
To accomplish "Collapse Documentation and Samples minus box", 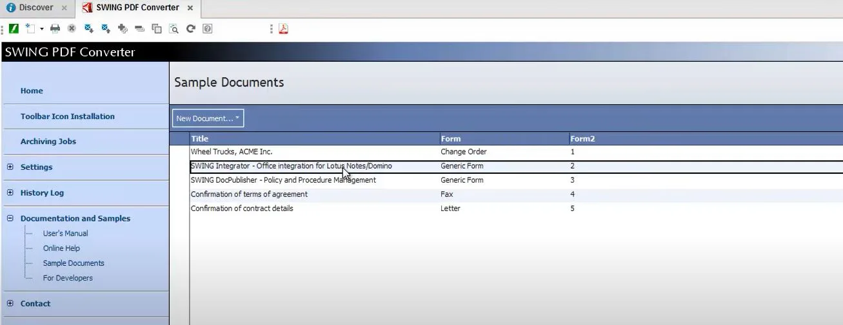I will coord(10,218).
